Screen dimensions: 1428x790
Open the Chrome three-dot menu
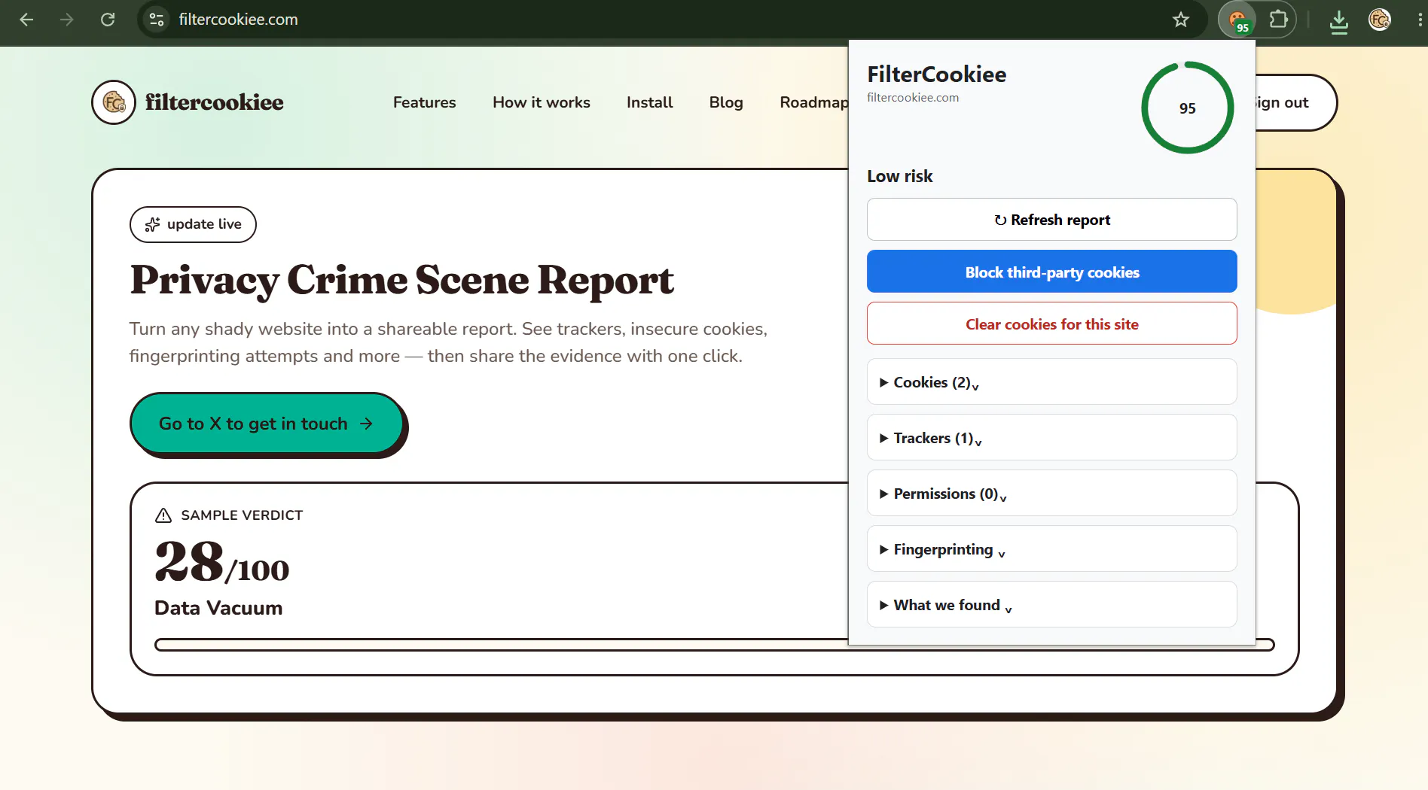(1420, 20)
